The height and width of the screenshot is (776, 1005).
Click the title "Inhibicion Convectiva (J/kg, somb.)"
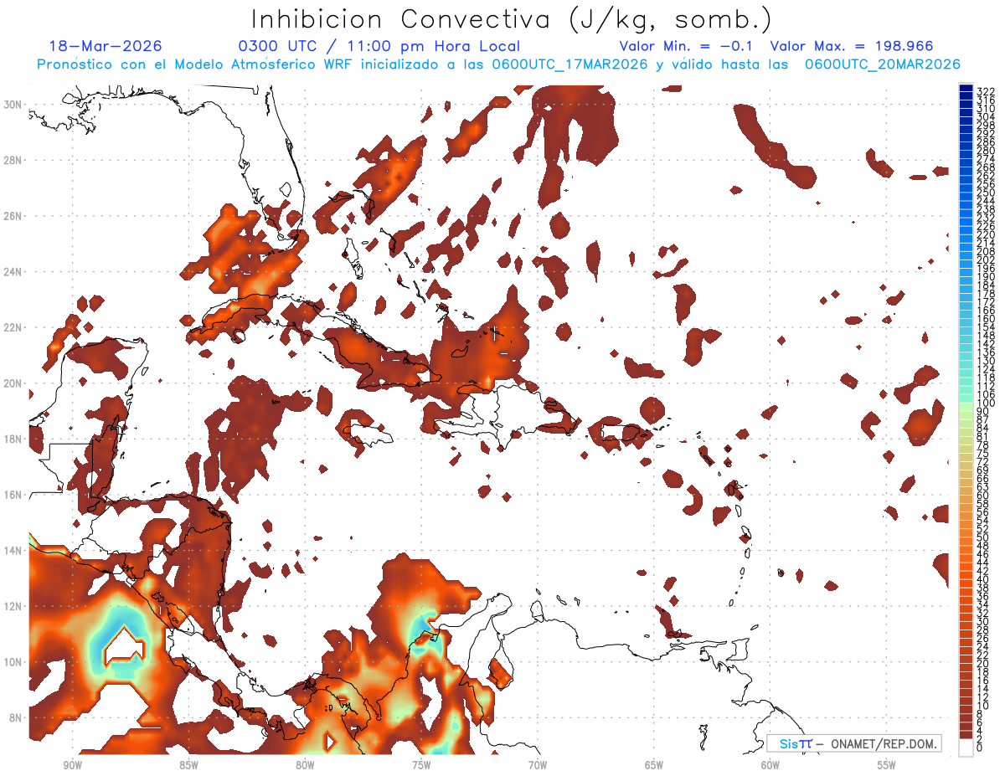tap(512, 20)
